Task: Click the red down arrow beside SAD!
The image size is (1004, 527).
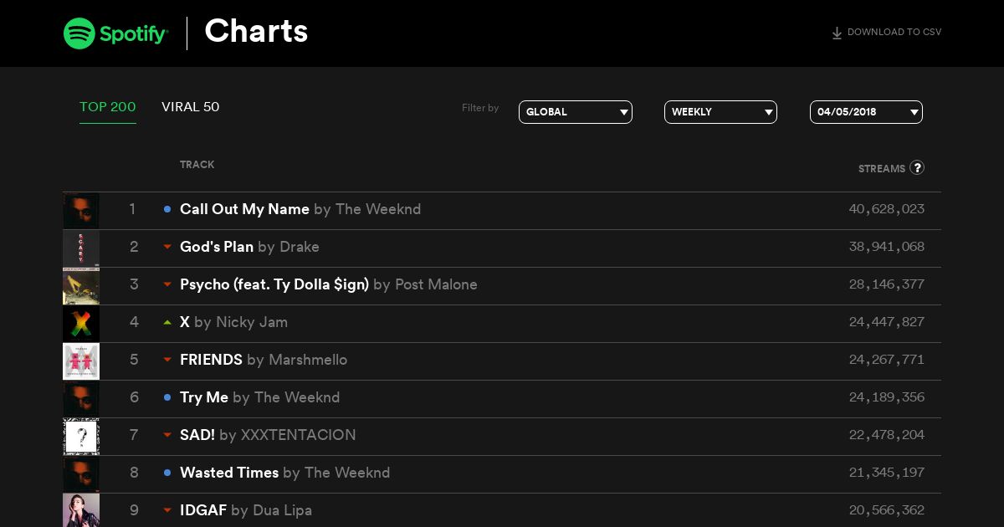Action: [x=167, y=435]
